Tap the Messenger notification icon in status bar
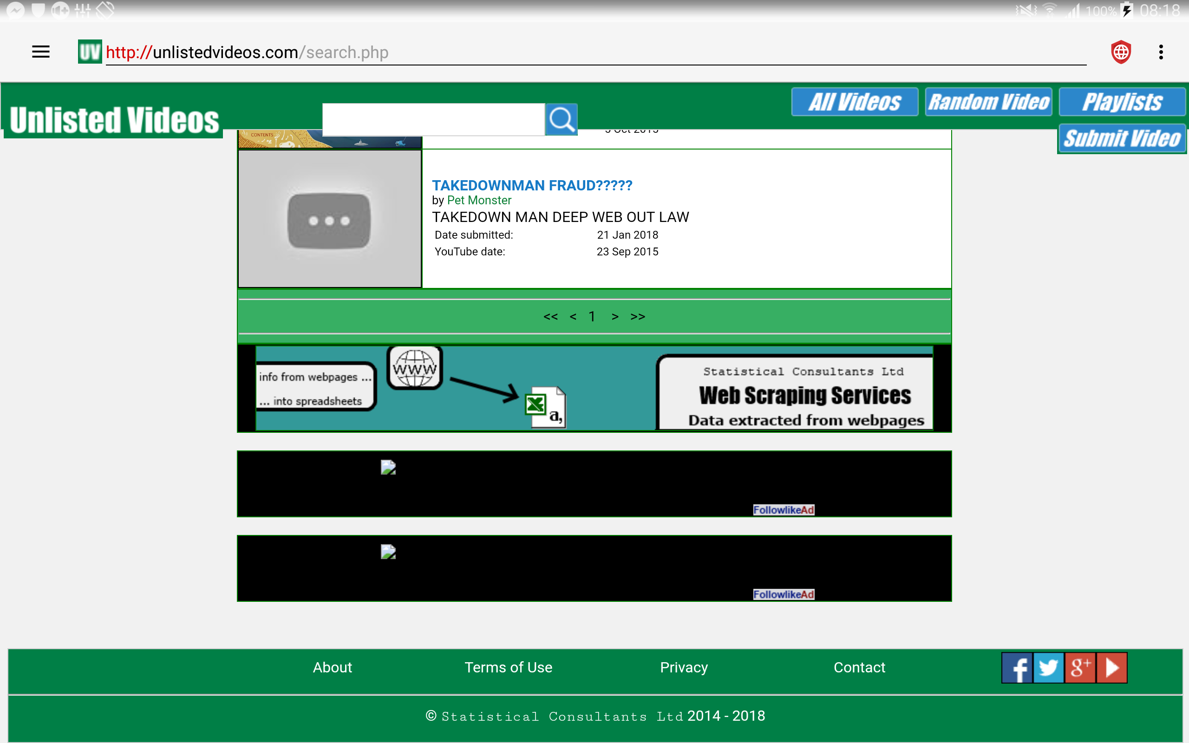Viewport: 1189px width, 743px height. 16,10
